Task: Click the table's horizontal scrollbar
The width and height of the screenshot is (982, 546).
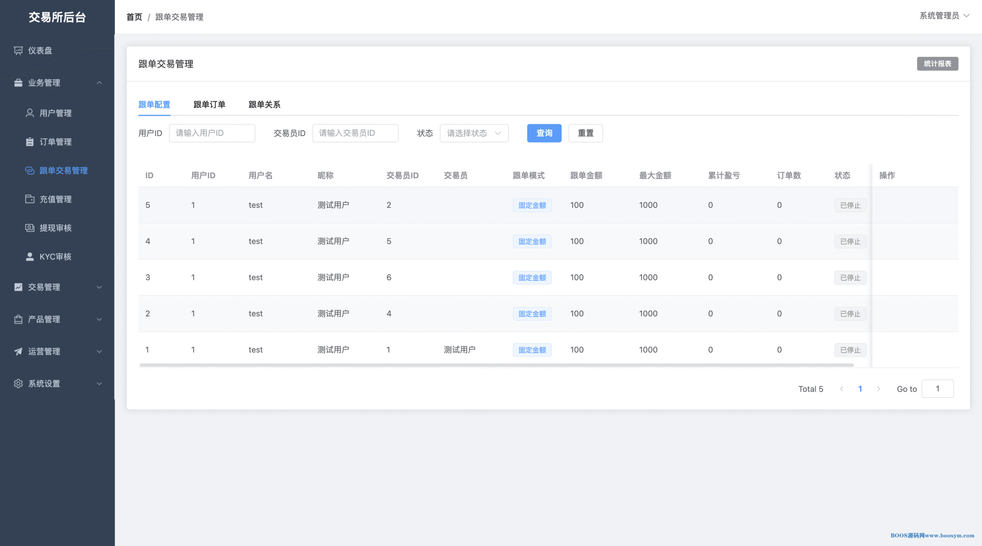Action: click(496, 365)
